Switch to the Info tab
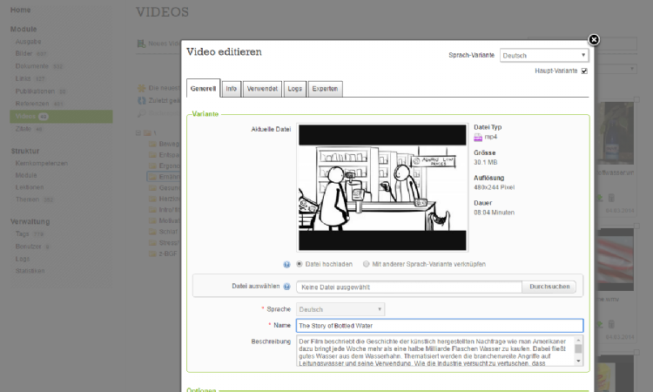The image size is (653, 392). [x=232, y=89]
